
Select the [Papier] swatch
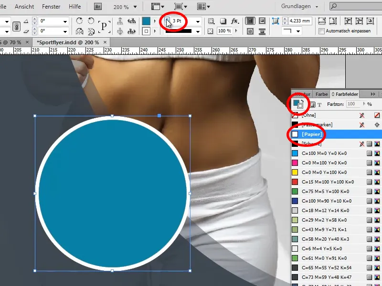(x=336, y=134)
